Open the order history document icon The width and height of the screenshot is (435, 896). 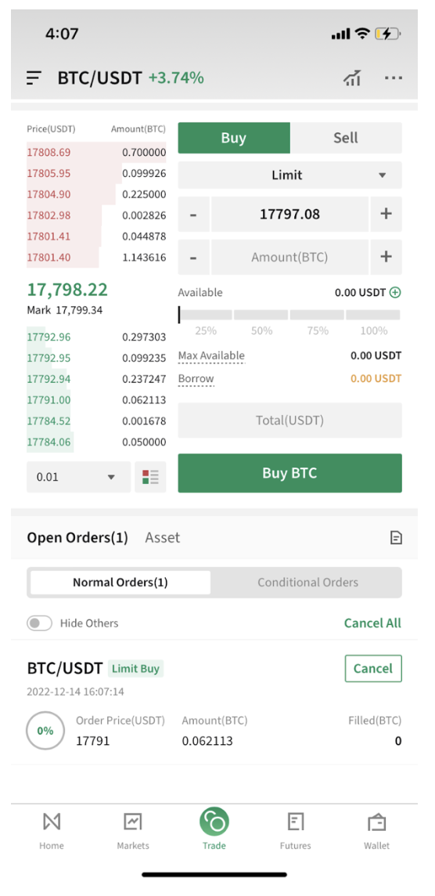[x=396, y=537]
